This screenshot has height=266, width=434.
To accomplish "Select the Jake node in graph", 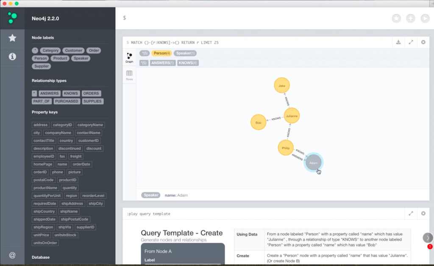I will pyautogui.click(x=282, y=86).
